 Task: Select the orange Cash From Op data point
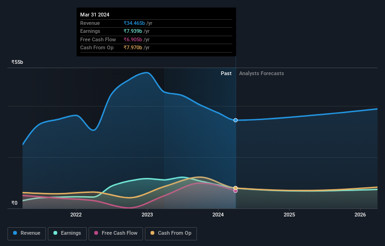click(235, 188)
